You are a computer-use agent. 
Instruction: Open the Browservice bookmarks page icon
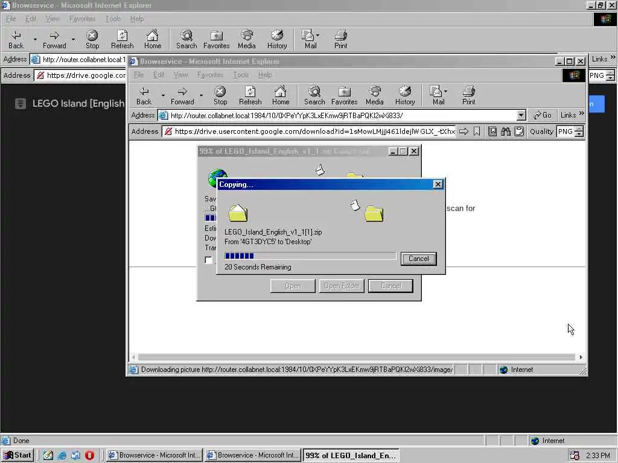coord(492,131)
